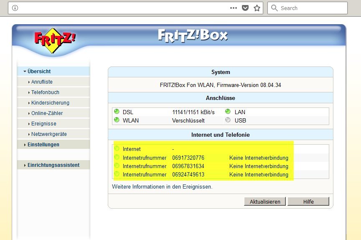Click the Internet row status LED
361x240 pixels.
[117, 148]
